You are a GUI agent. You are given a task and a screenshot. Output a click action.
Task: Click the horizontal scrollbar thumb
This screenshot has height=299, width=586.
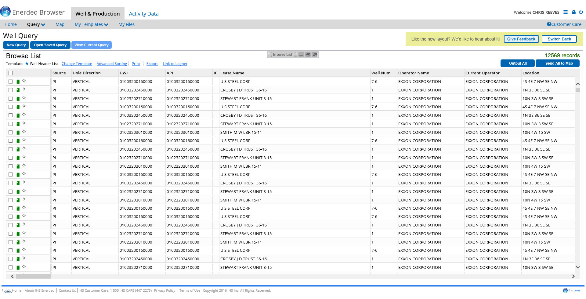[33, 276]
